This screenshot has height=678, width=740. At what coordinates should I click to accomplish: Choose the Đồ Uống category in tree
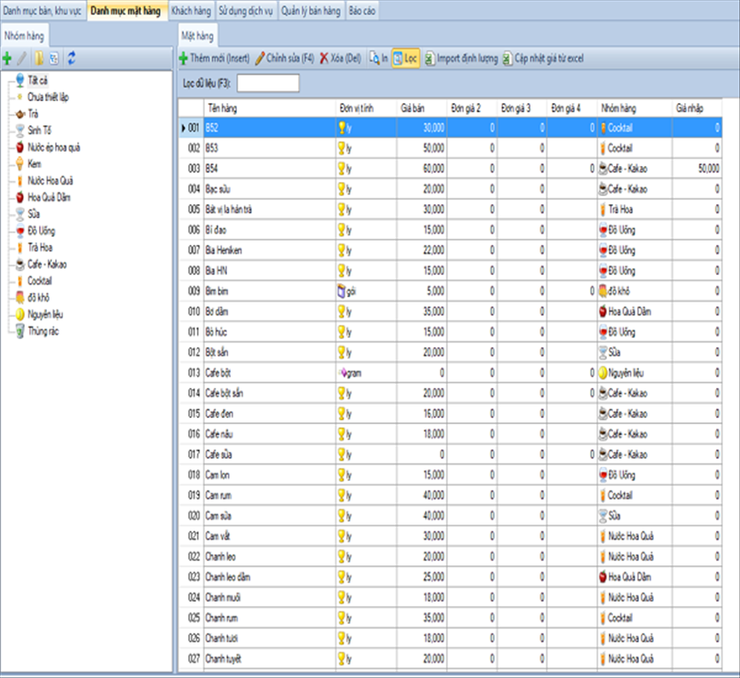point(41,231)
